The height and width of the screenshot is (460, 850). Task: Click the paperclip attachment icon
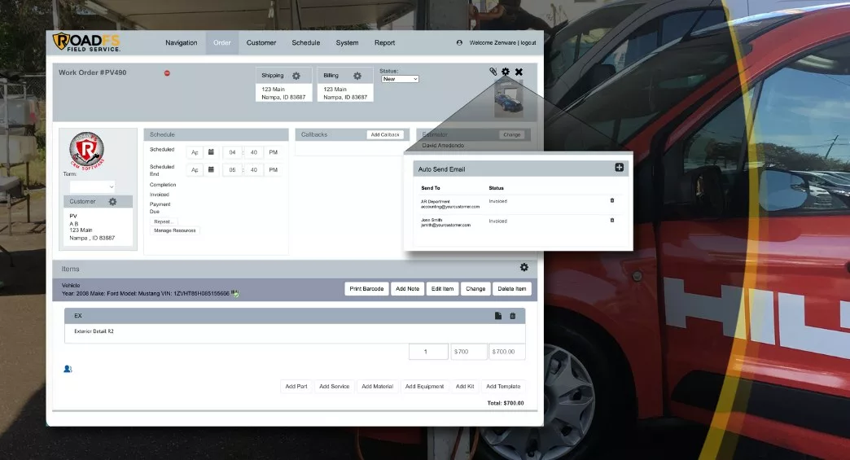[493, 72]
